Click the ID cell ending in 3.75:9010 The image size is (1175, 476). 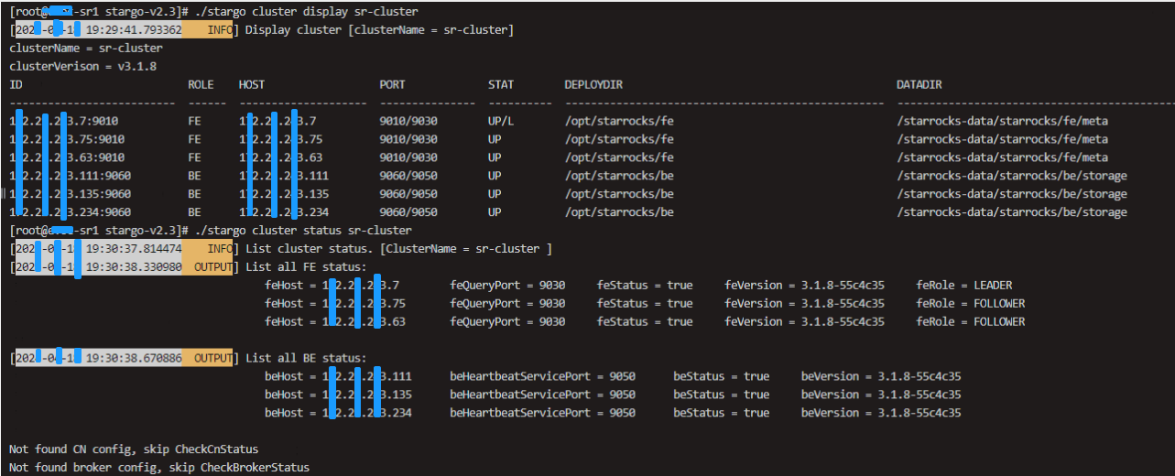tap(67, 139)
